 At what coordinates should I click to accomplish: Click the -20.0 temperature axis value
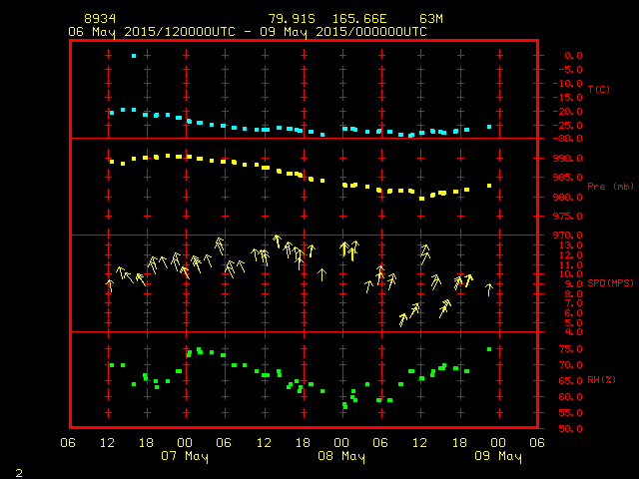tap(568, 111)
